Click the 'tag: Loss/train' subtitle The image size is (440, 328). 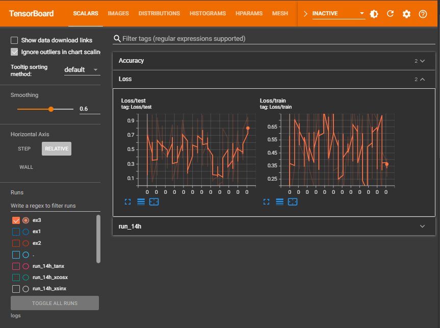(276, 107)
